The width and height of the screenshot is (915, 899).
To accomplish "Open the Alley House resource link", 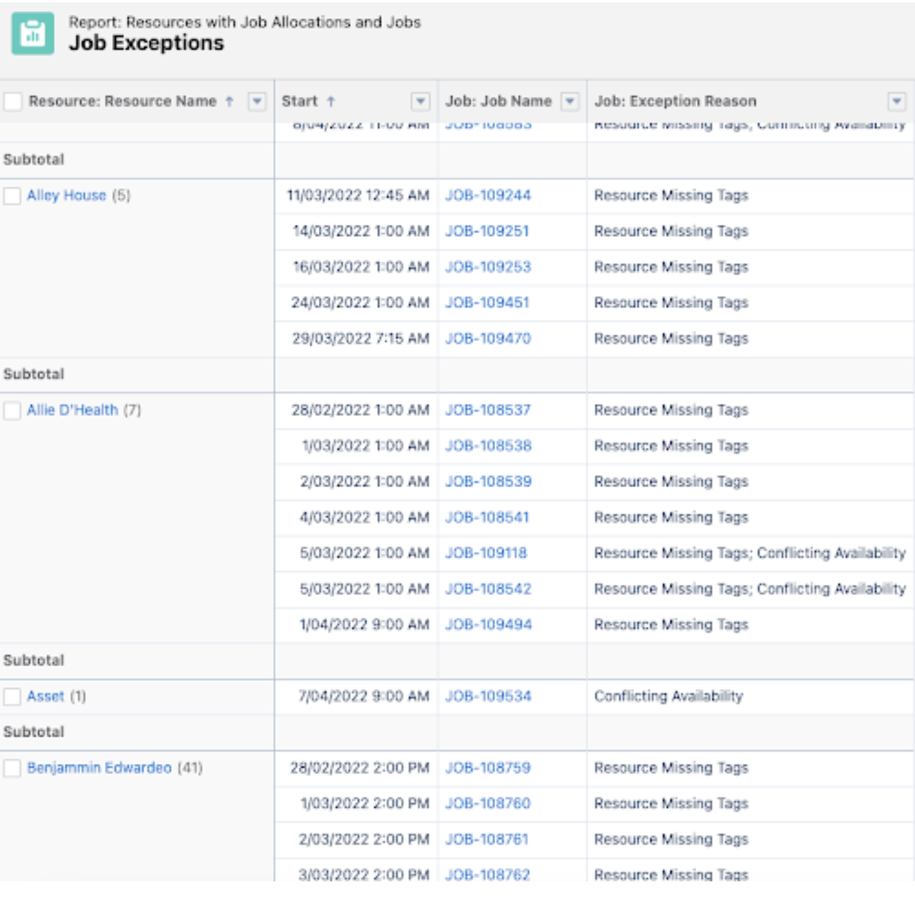I will tap(66, 196).
